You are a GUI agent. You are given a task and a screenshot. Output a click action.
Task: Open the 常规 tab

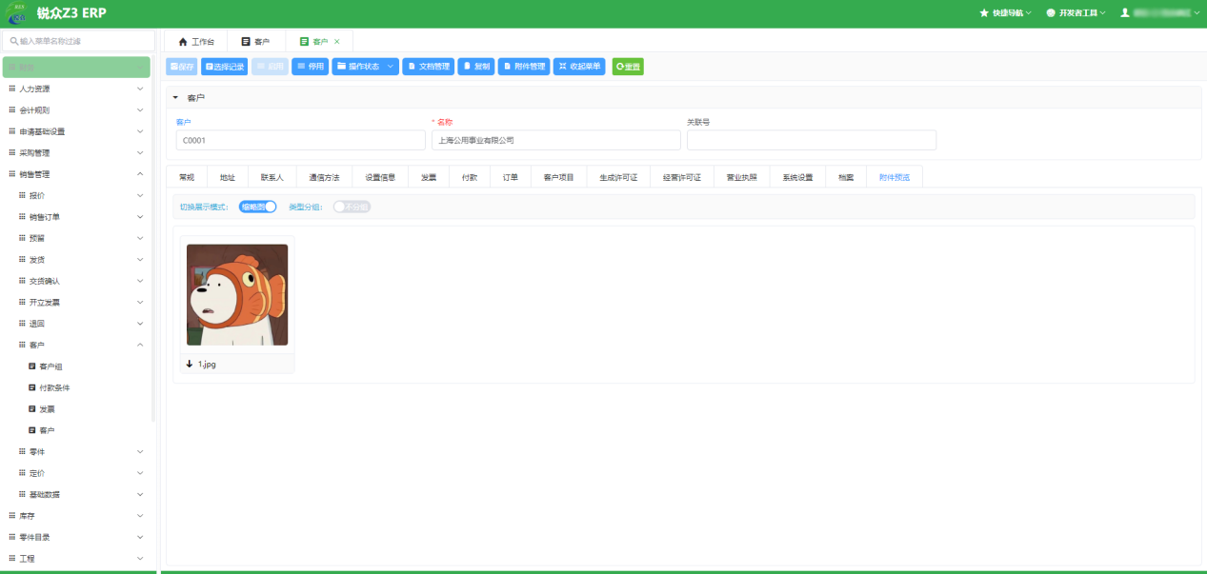tap(187, 178)
